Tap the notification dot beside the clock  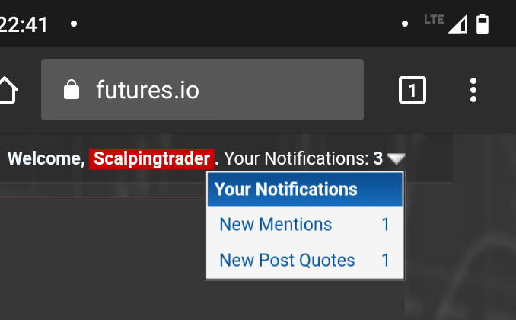pyautogui.click(x=74, y=24)
